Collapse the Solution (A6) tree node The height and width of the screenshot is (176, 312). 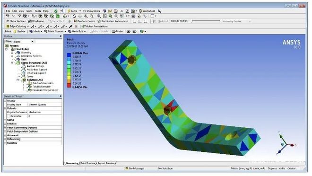(17, 80)
